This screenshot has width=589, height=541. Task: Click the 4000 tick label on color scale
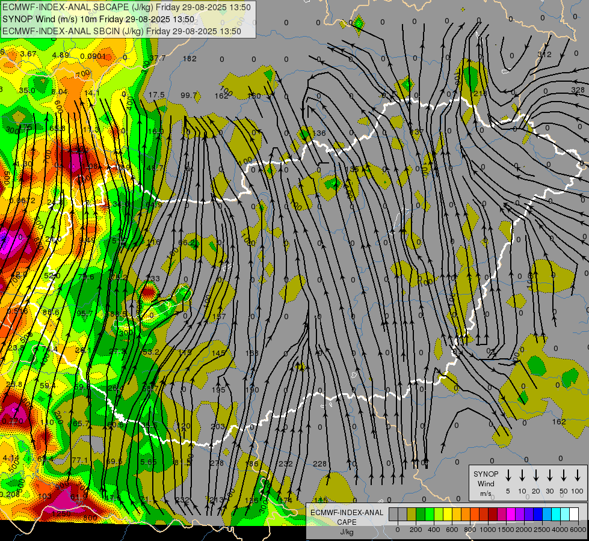[560, 530]
